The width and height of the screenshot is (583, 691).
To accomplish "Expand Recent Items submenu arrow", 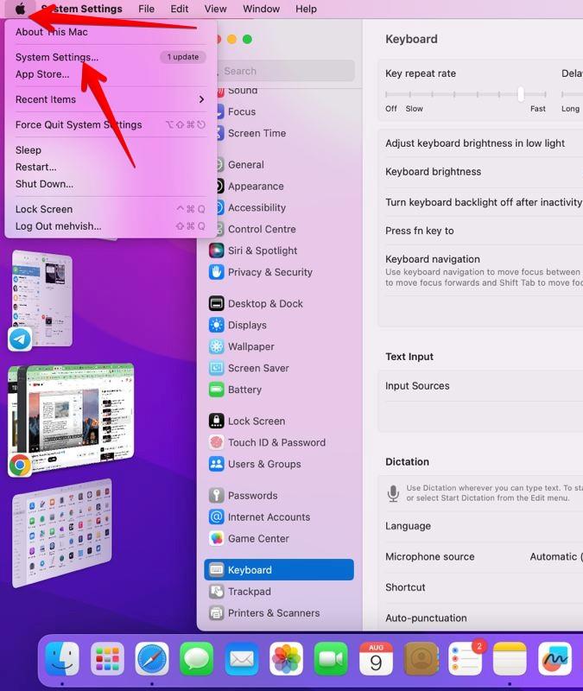I will point(201,99).
